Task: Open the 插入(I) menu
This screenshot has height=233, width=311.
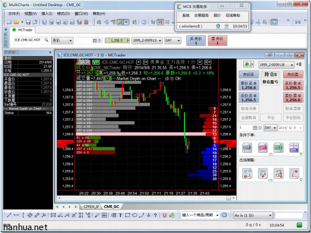Action: [x=47, y=14]
